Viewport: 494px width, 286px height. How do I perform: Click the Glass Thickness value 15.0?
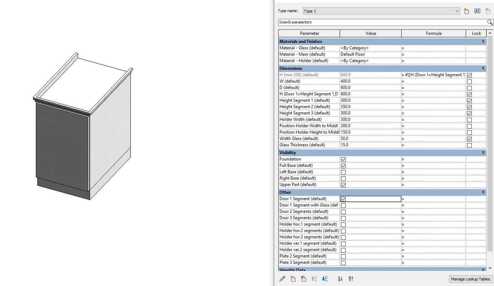[x=371, y=145]
